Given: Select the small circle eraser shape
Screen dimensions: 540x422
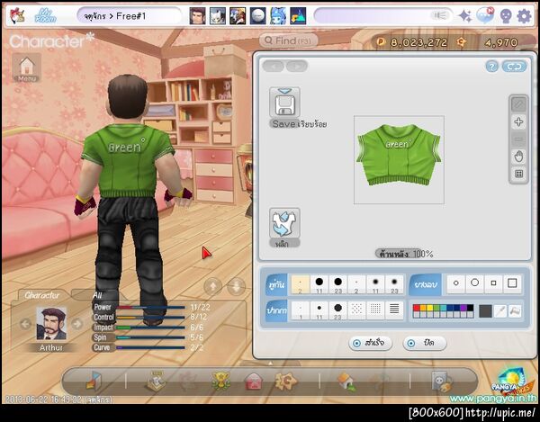Looking at the screenshot, I should [x=456, y=283].
